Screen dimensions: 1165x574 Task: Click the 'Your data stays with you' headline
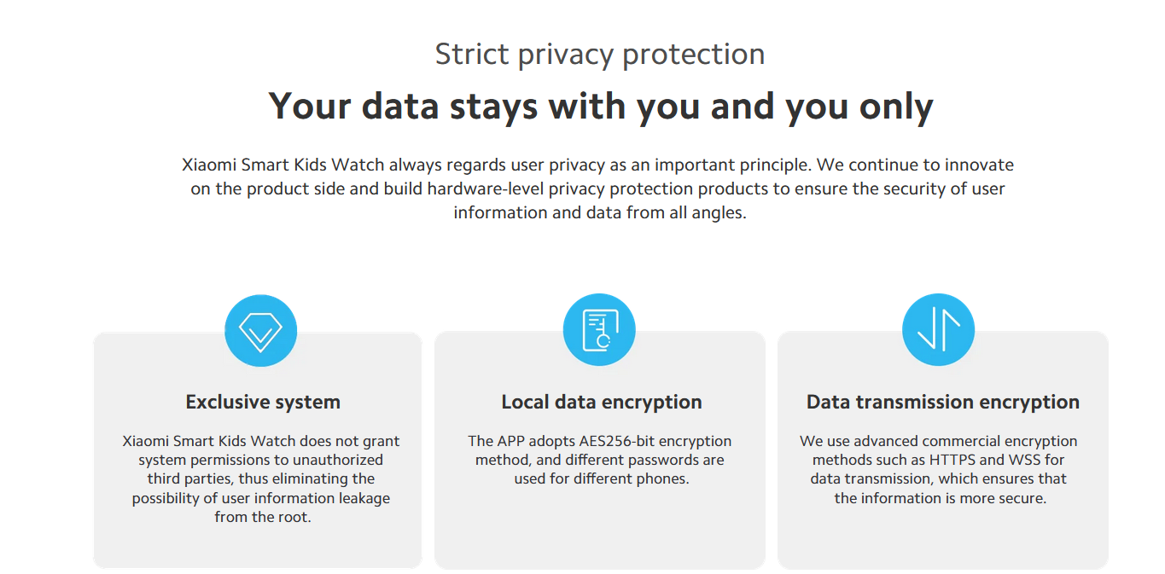pos(601,107)
